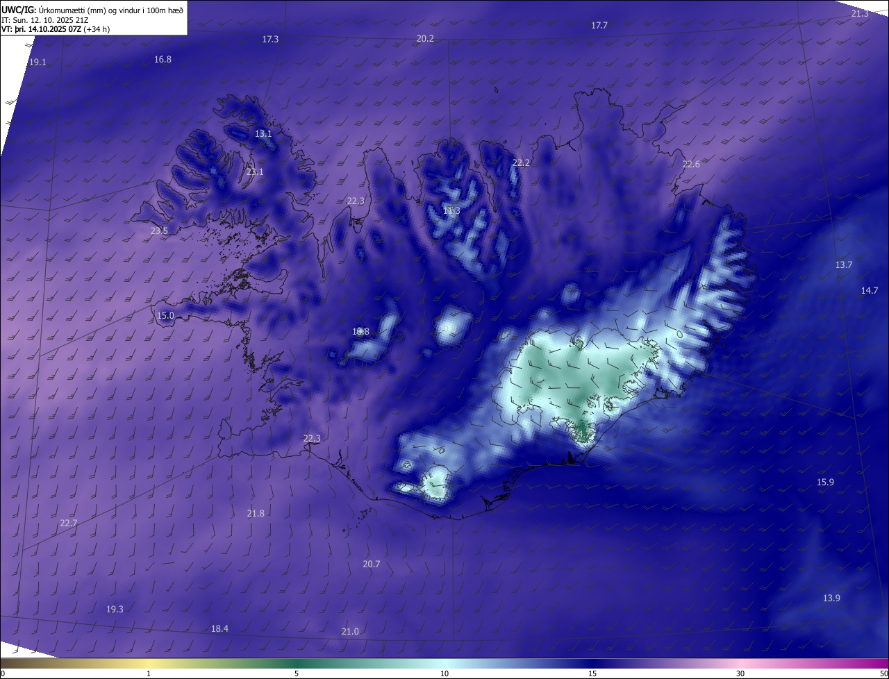Click the map value 21.8
The height and width of the screenshot is (679, 889).
point(256,514)
